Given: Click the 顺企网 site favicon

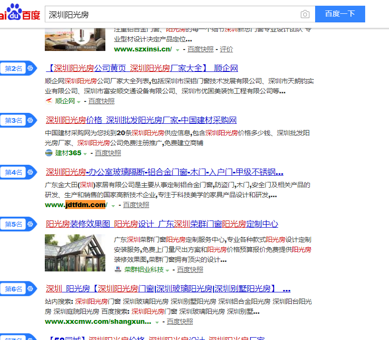Looking at the screenshot, I should coord(49,101).
